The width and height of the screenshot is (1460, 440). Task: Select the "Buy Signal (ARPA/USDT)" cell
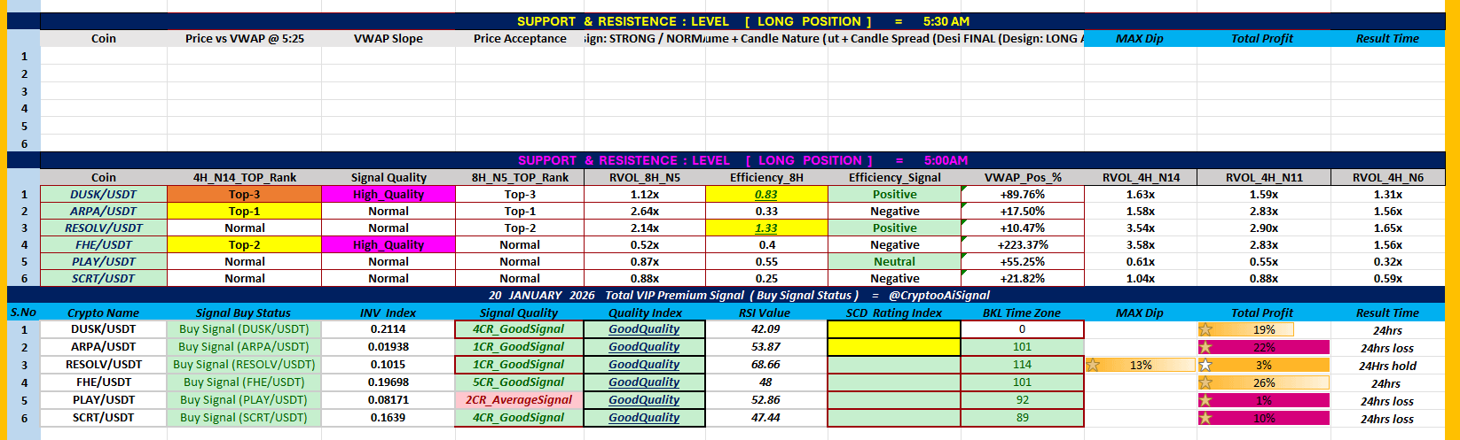pos(244,347)
